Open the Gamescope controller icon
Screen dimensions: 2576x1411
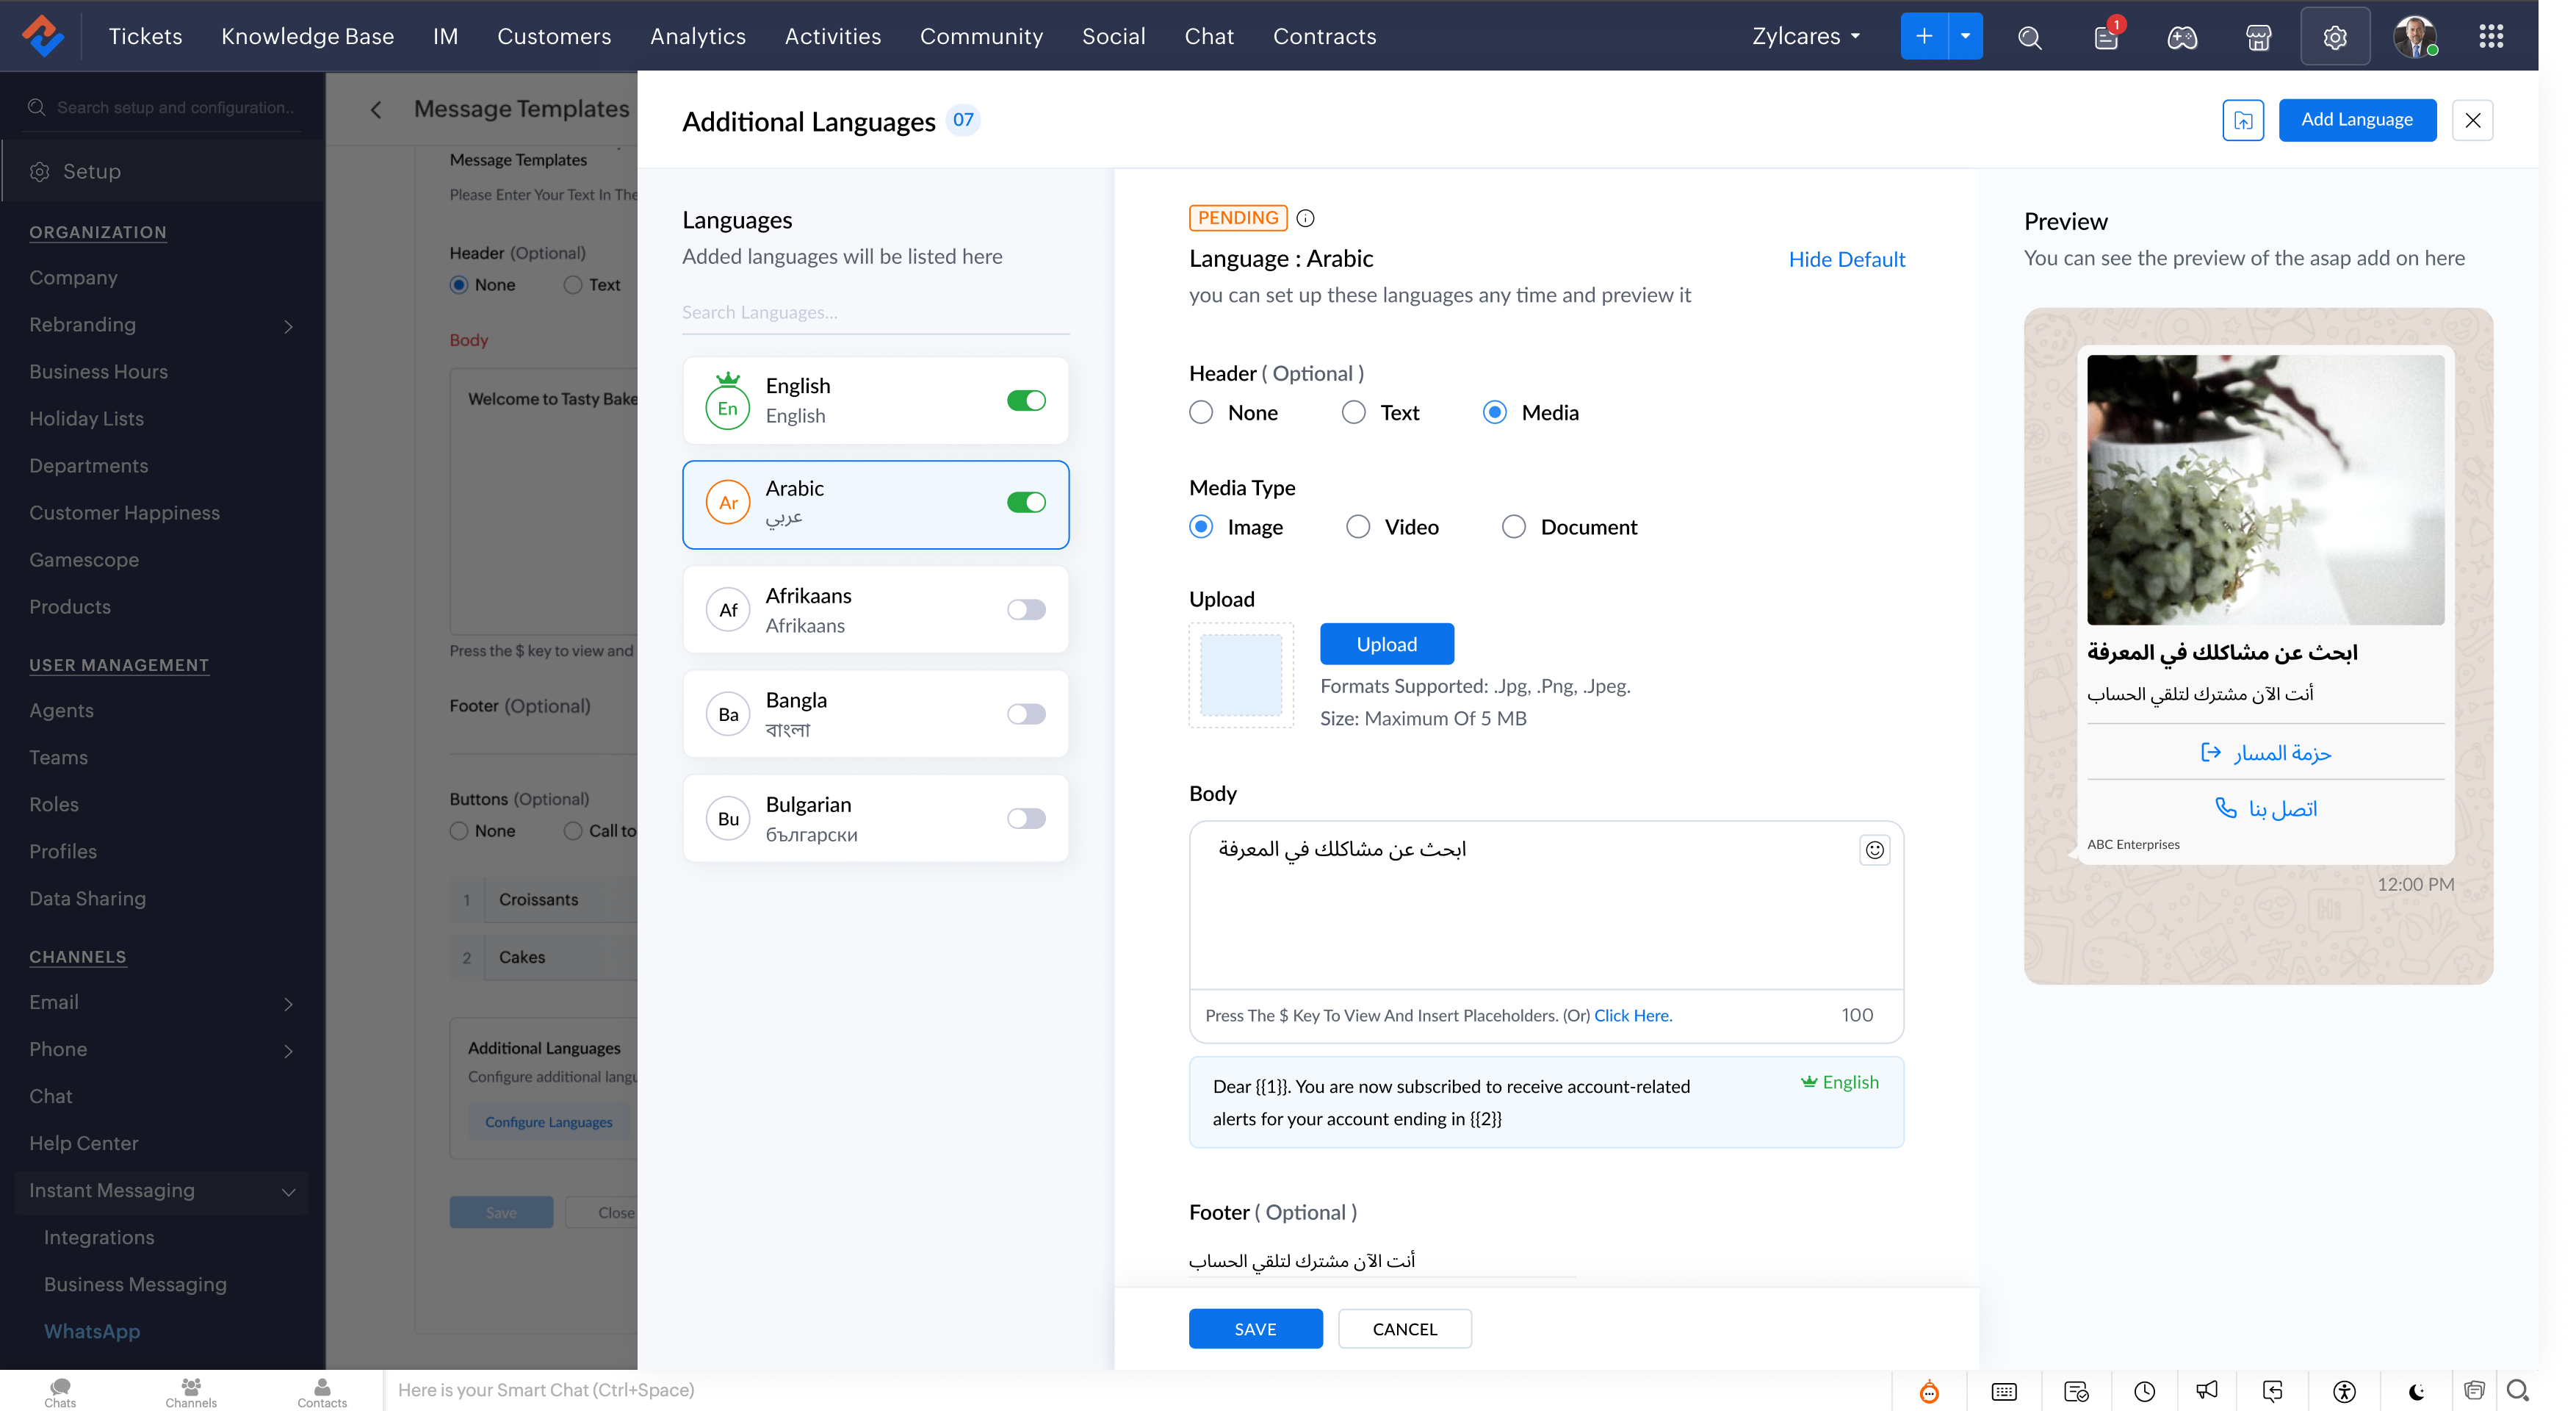pyautogui.click(x=2182, y=37)
